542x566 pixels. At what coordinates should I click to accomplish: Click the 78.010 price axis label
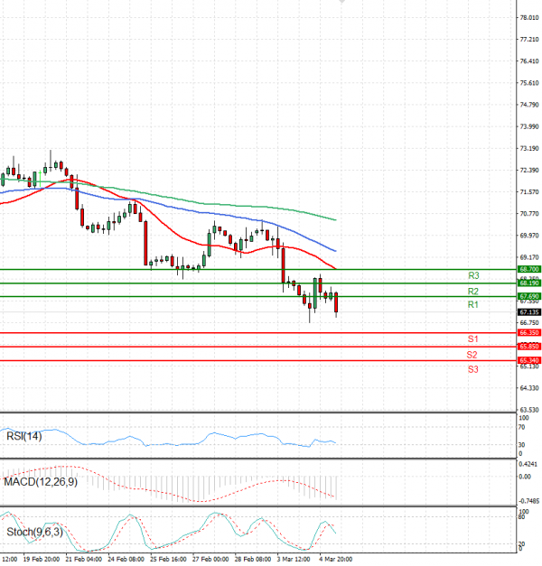pyautogui.click(x=528, y=18)
